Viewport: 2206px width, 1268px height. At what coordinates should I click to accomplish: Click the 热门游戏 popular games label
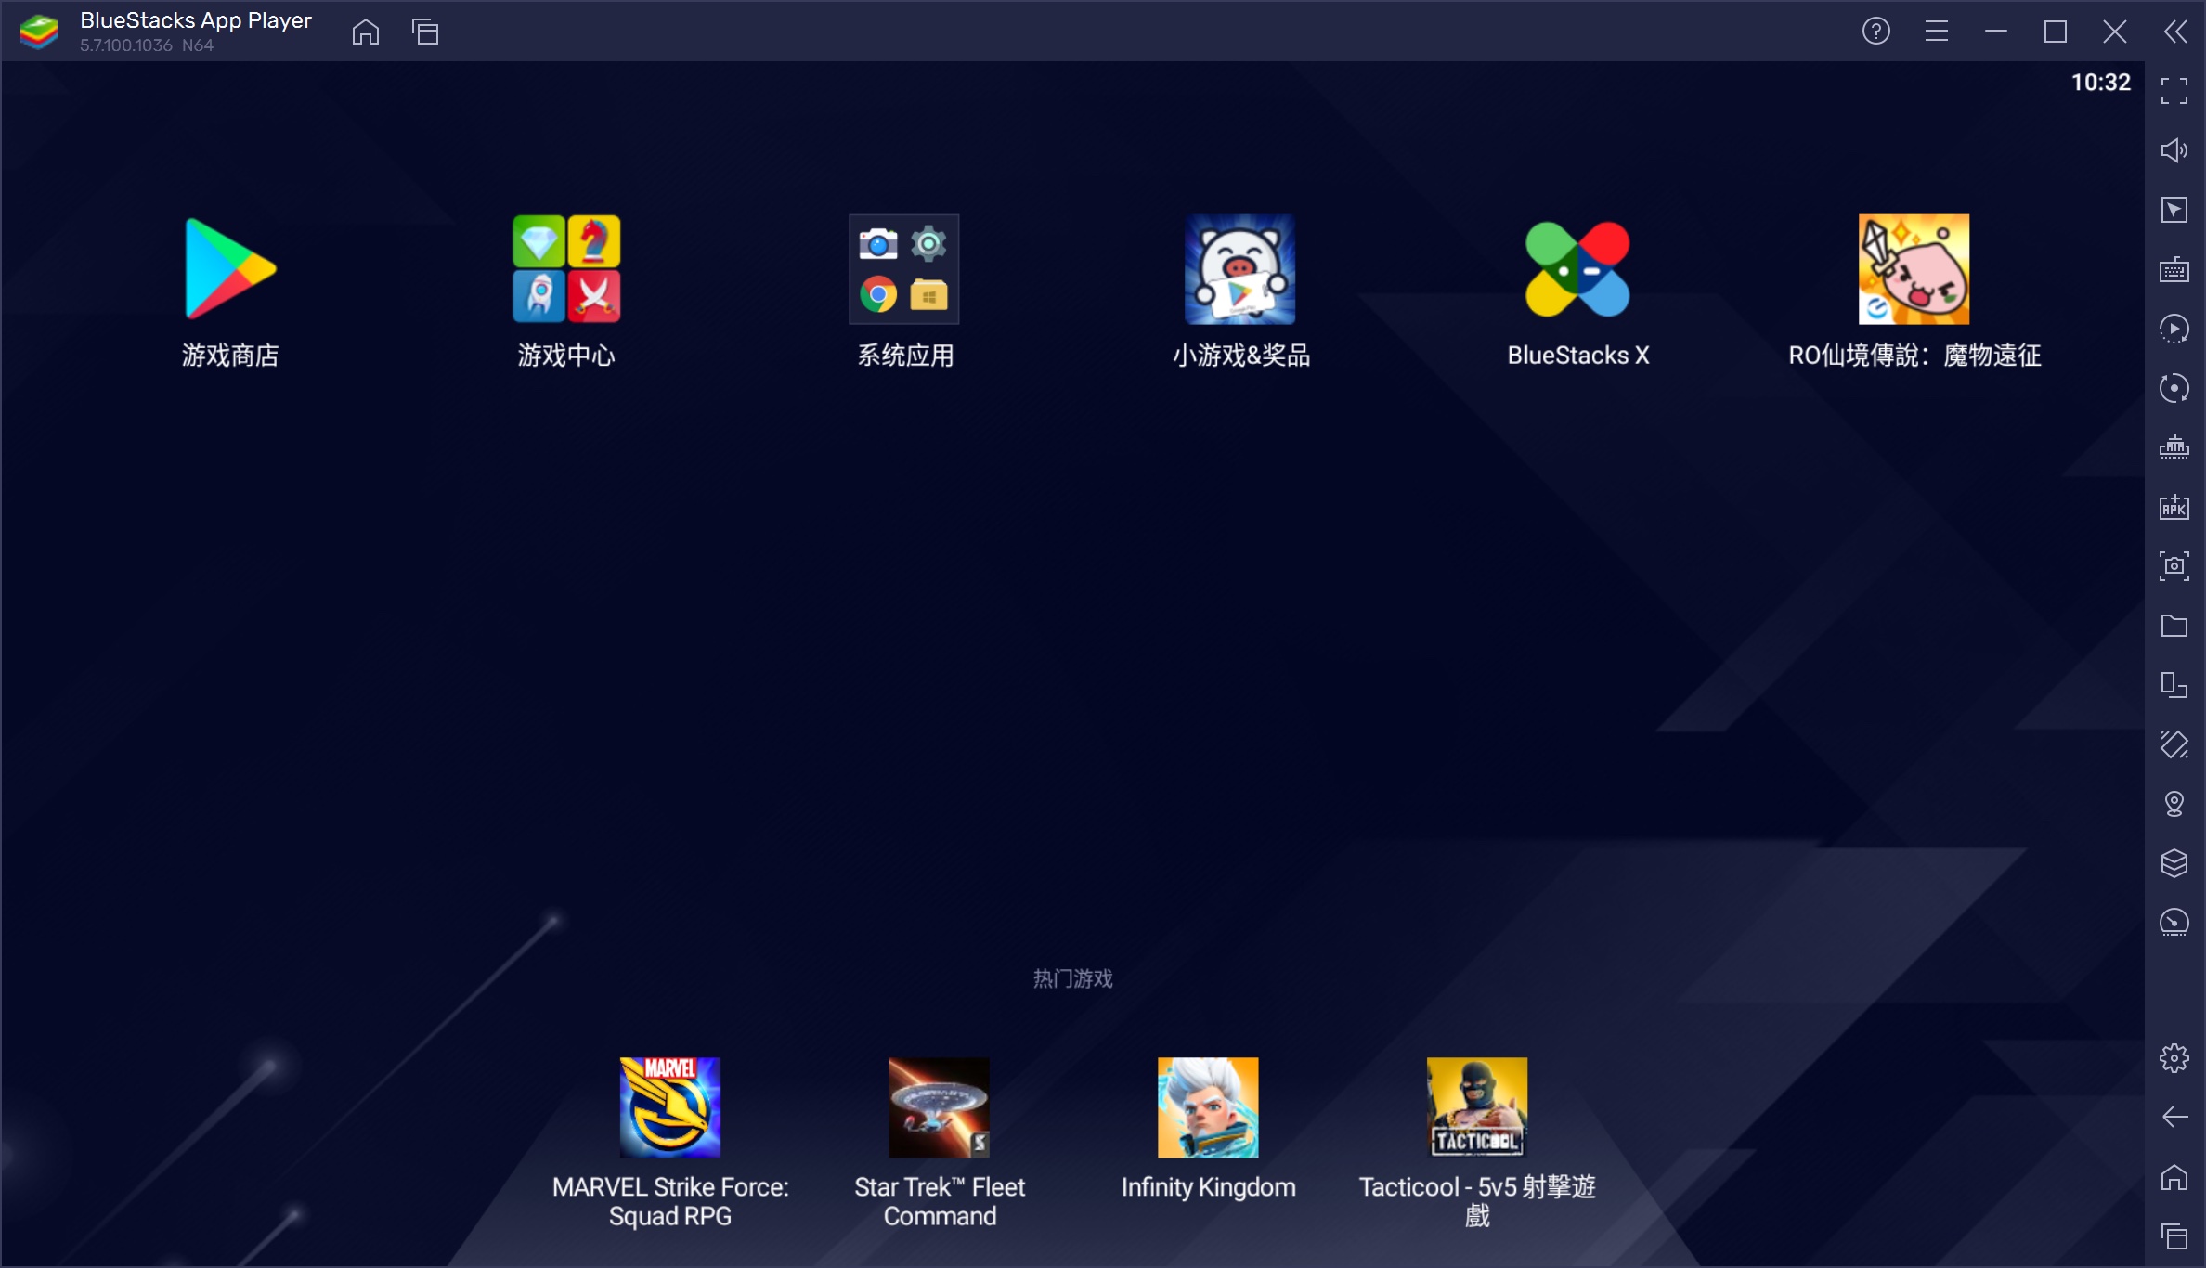1073,978
